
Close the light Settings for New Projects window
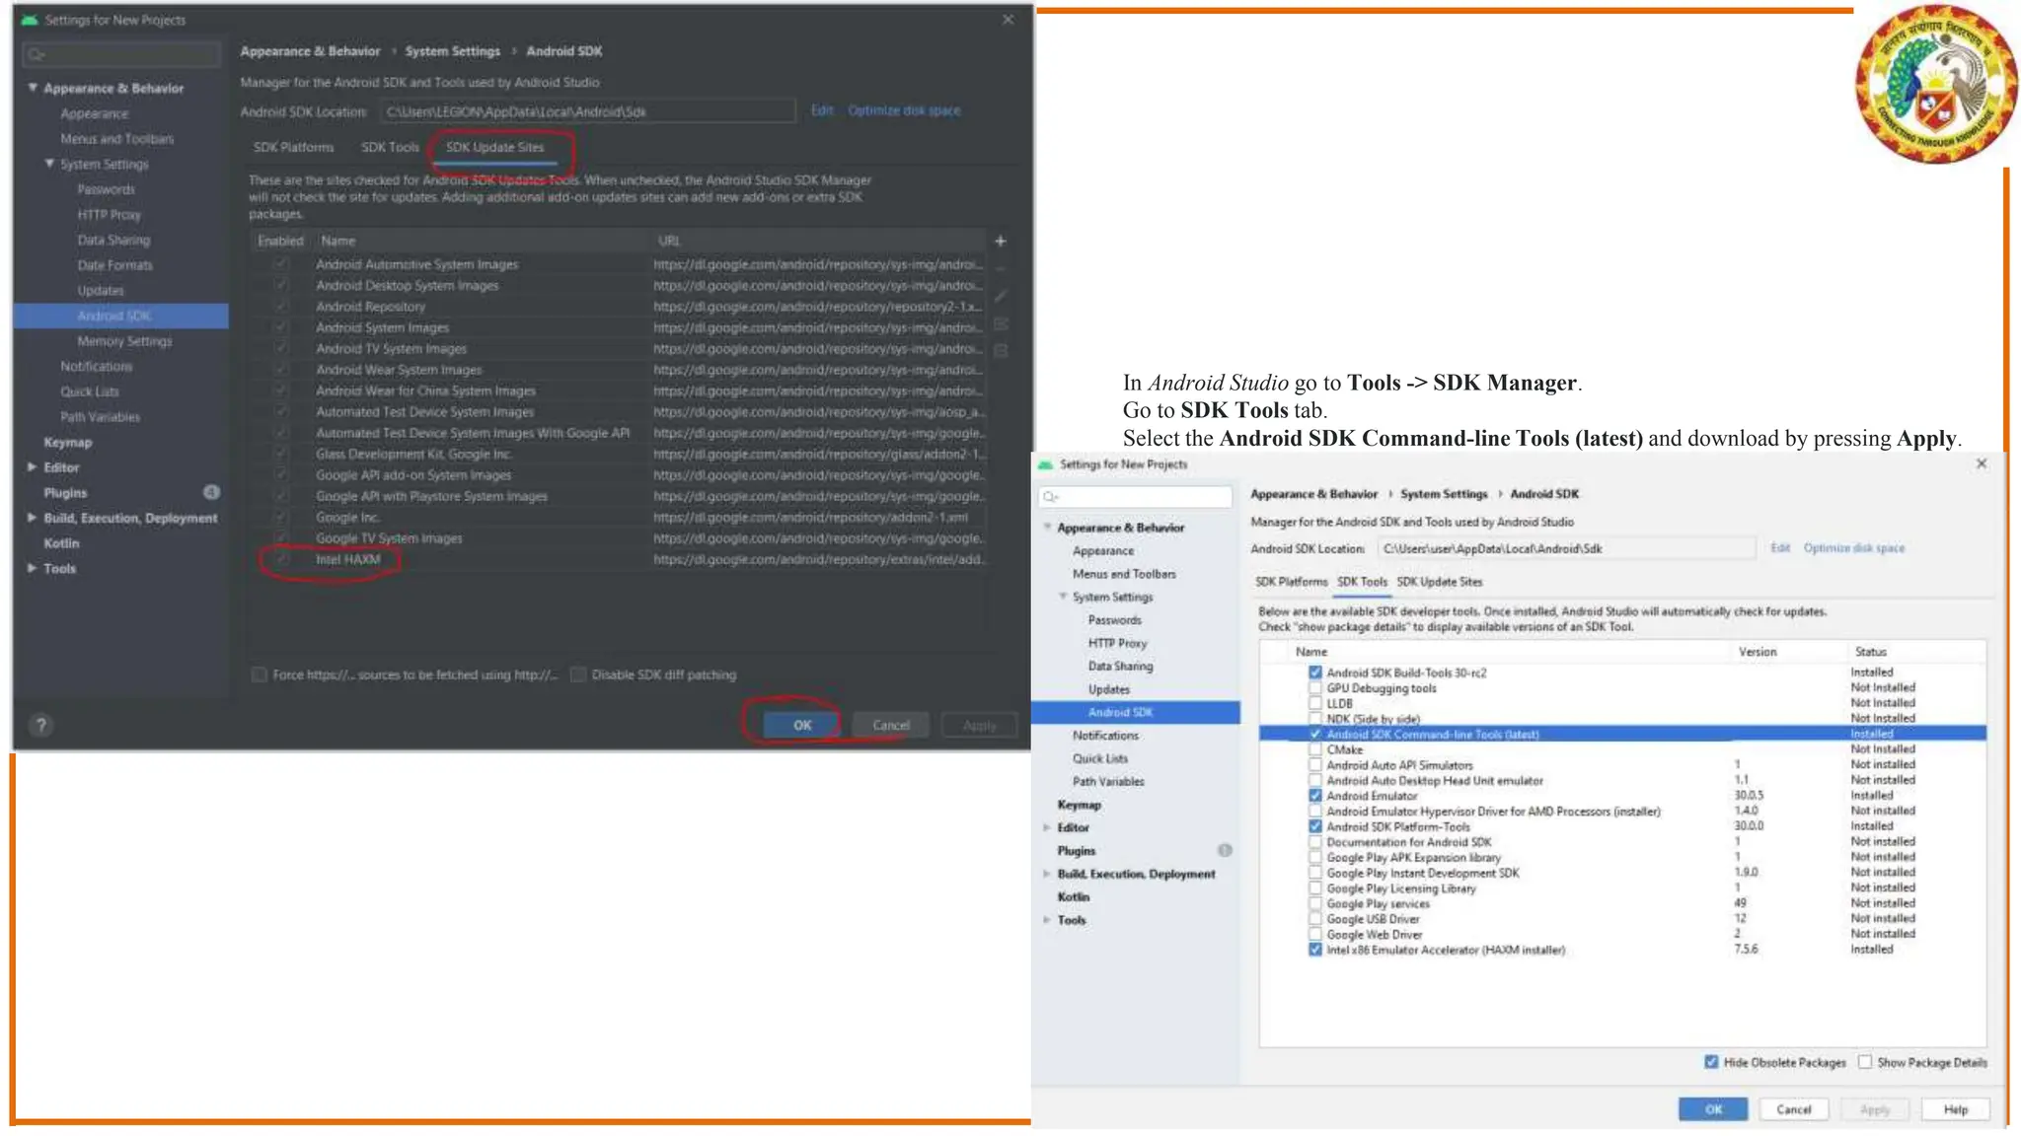(x=1982, y=463)
